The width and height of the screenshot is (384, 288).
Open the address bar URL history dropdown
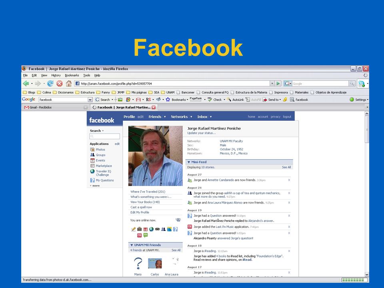[x=272, y=84]
